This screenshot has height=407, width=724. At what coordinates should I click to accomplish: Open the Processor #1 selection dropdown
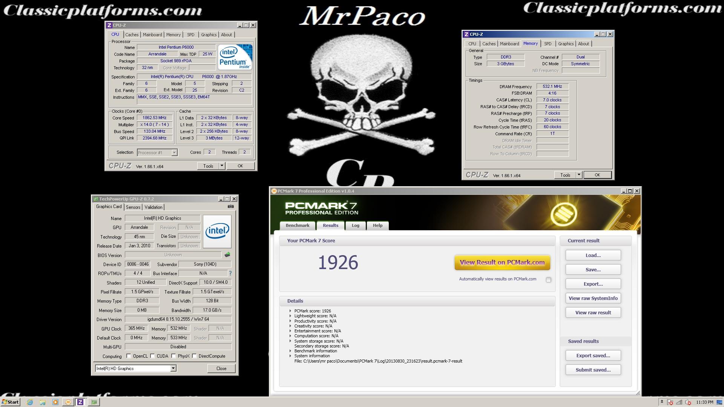174,153
